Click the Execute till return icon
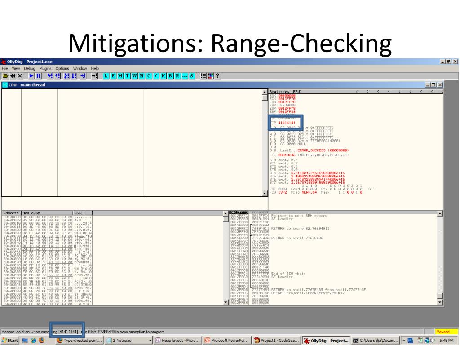 coord(83,75)
